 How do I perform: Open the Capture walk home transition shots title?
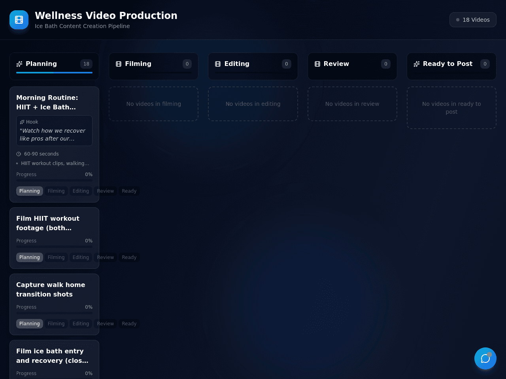coord(51,289)
